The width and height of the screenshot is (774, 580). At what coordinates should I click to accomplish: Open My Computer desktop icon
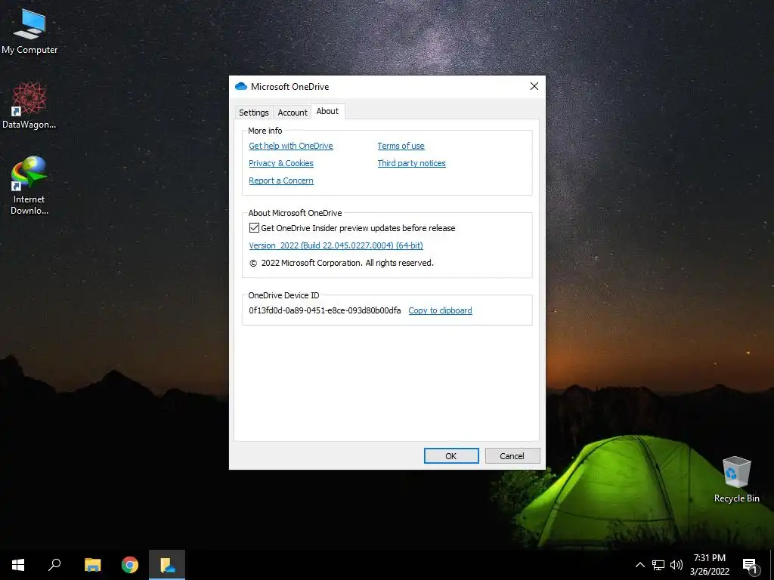pos(29,32)
